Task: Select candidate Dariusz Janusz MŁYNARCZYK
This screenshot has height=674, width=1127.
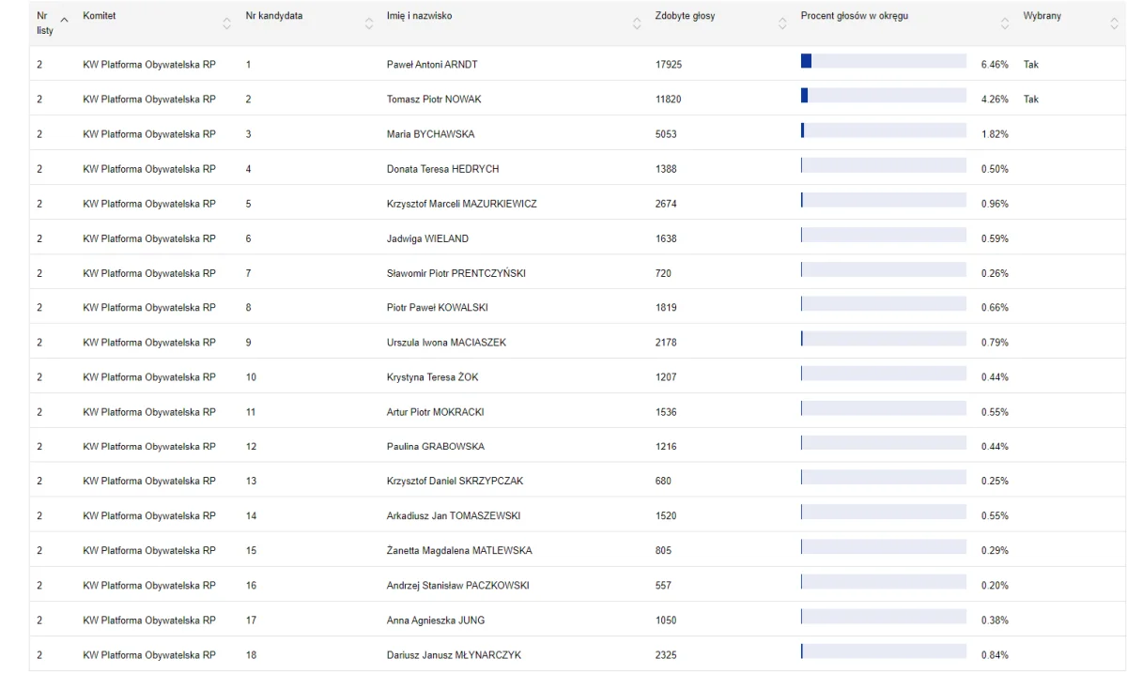Action: 455,655
